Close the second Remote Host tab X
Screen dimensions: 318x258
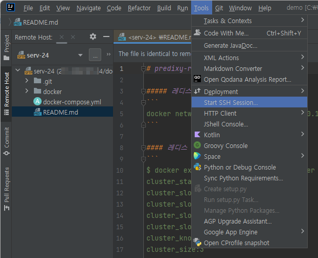click(x=73, y=37)
